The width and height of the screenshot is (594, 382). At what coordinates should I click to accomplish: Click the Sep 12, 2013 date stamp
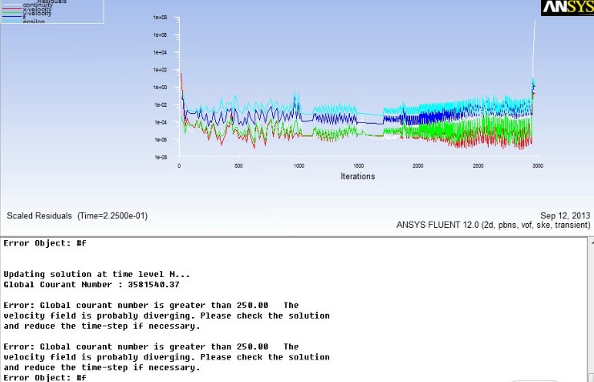point(564,215)
